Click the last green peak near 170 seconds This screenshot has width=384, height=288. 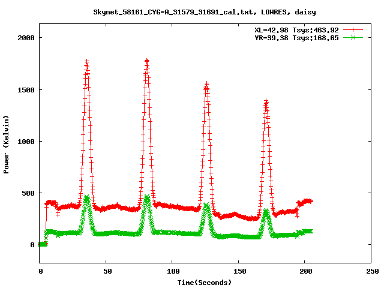tap(266, 211)
